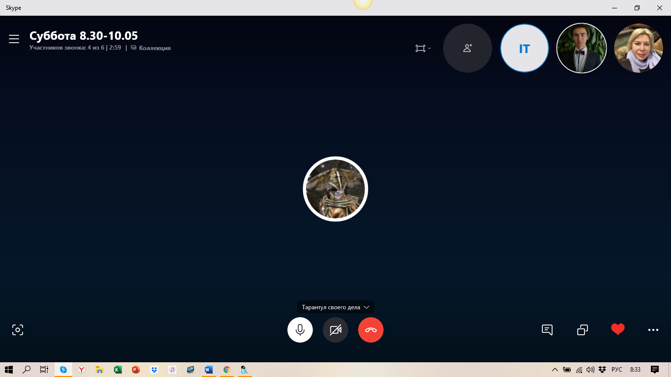671x377 pixels.
Task: Turn on the video camera
Action: 335,330
